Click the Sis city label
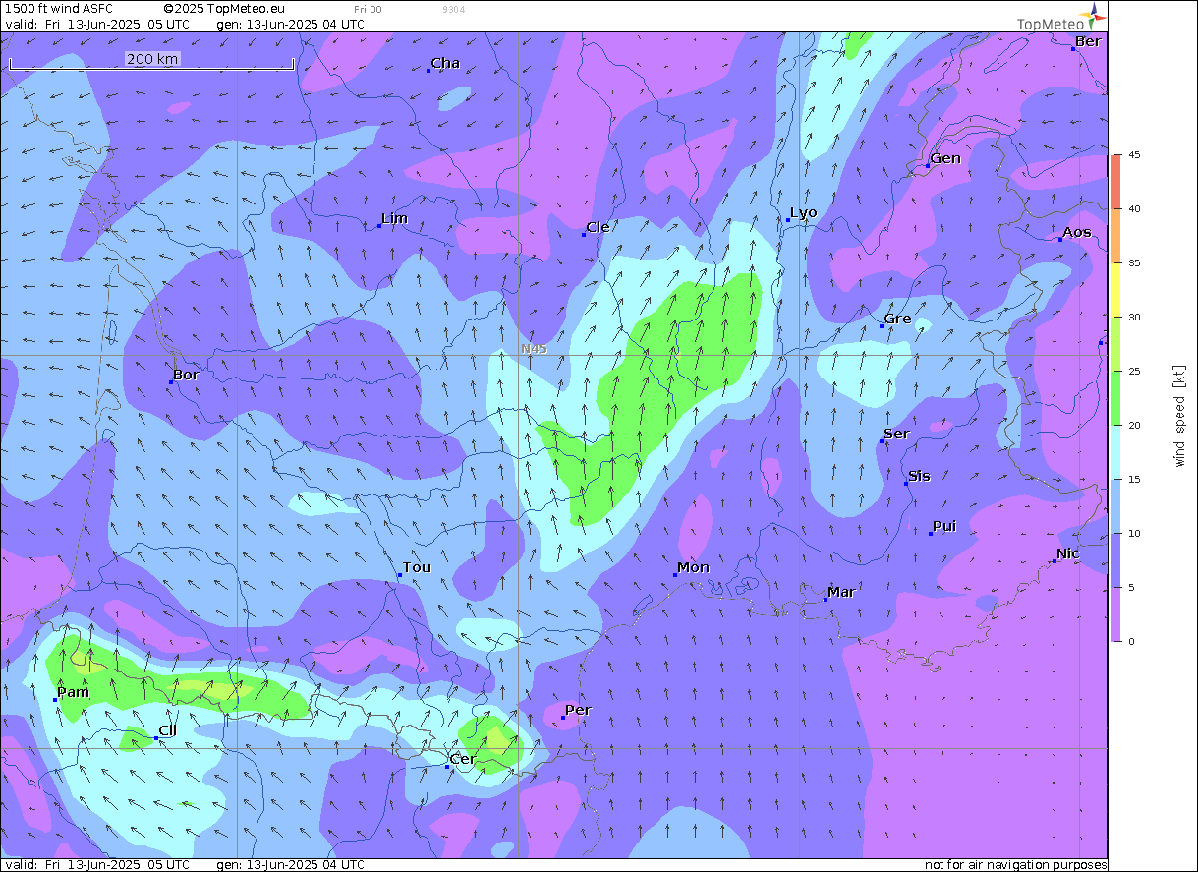Viewport: 1198px width, 872px height. 919,476
